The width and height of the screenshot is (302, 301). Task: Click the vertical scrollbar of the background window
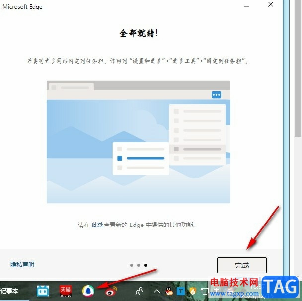298,69
